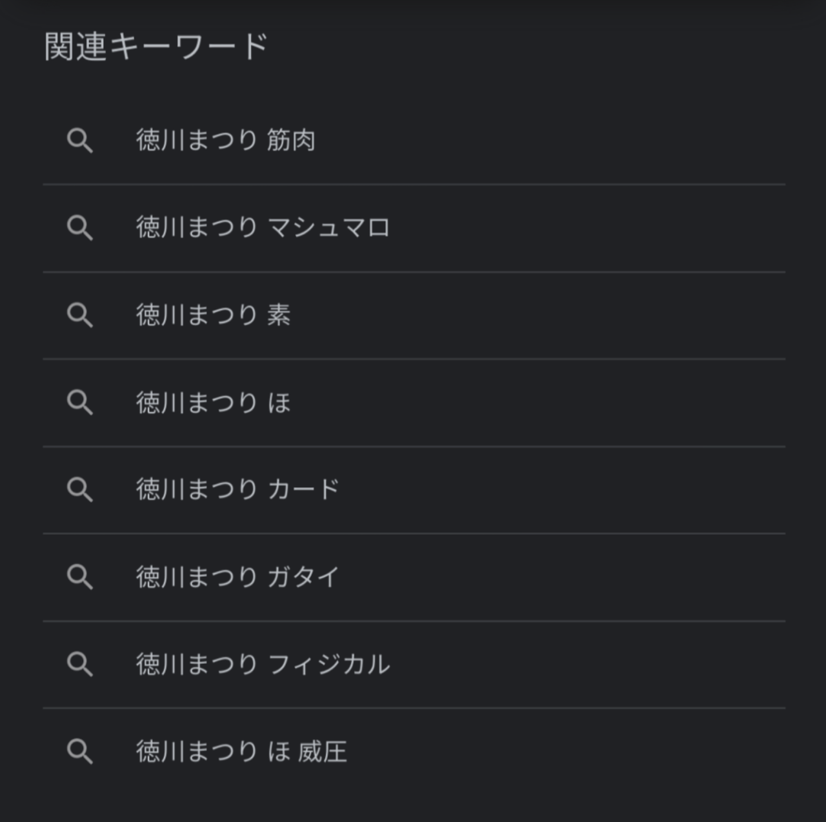Search for 徳川まつり フィジカル
826x822 pixels.
point(263,664)
